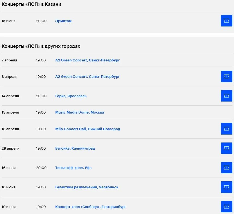
Task: Follow Концерт-холл «Свобода», Екатеринбург link
Action: [x=90, y=207]
